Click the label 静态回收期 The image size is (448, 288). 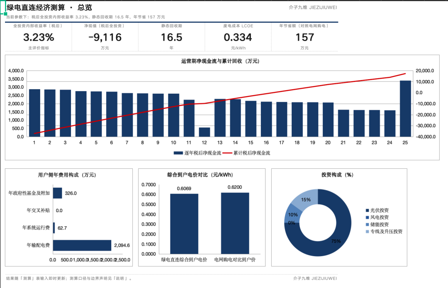click(x=171, y=26)
